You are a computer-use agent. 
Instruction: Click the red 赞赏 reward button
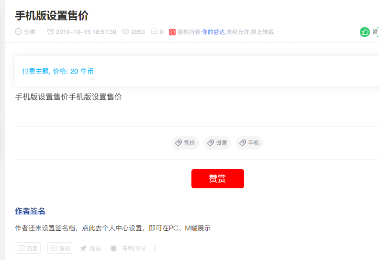pos(218,179)
